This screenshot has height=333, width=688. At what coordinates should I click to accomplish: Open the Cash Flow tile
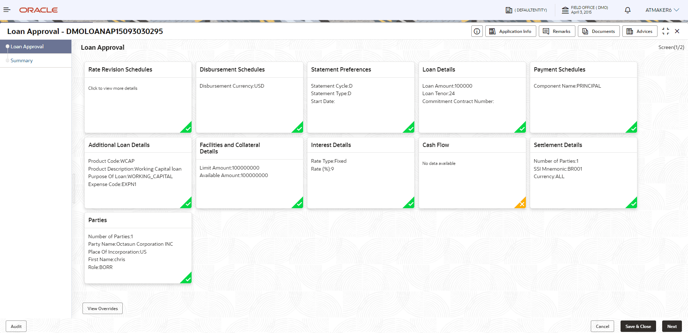472,173
